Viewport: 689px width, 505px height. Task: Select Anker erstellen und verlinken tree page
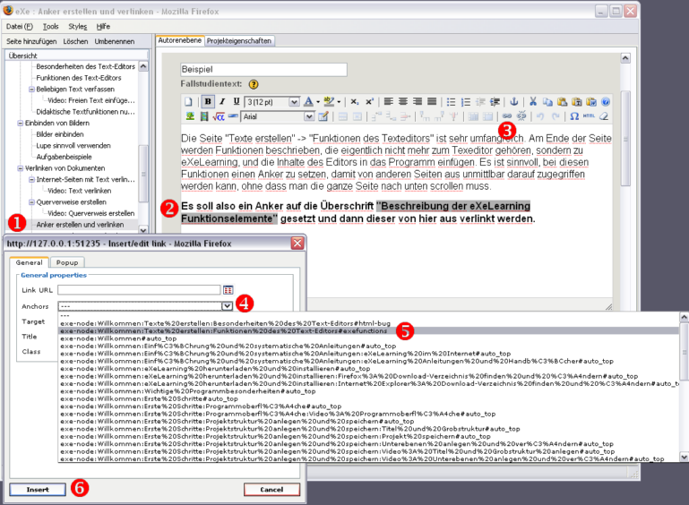point(80,225)
